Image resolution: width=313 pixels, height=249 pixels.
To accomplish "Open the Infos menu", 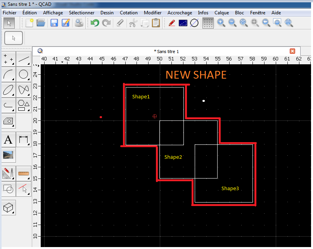I will [x=203, y=13].
